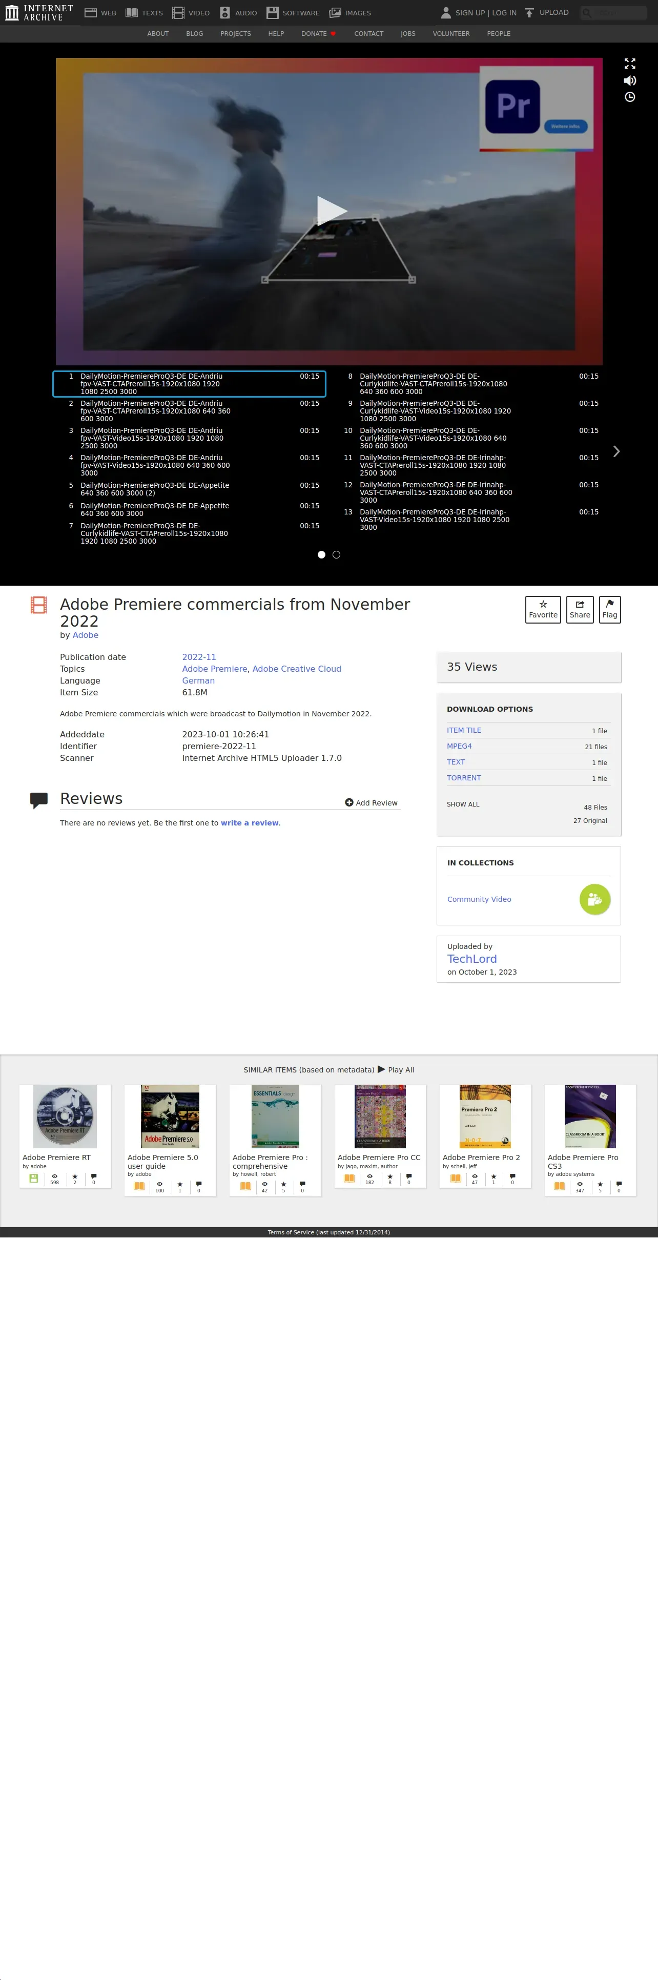This screenshot has width=658, height=1984.
Task: Open the Adobe Premiere Pro CS3 thumbnail
Action: pyautogui.click(x=590, y=1117)
